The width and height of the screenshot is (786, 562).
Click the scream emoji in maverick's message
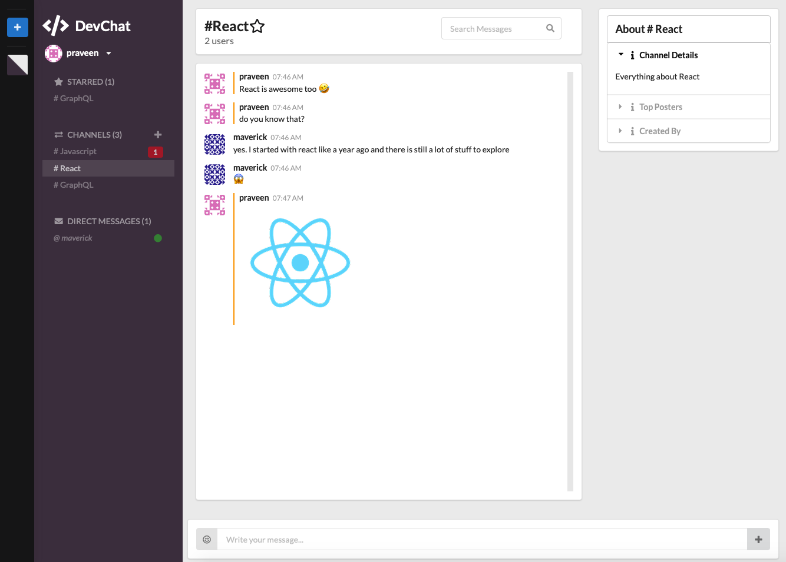click(239, 179)
